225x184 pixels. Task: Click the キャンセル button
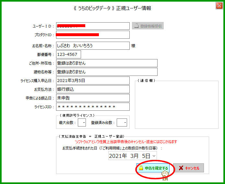[x=189, y=168]
